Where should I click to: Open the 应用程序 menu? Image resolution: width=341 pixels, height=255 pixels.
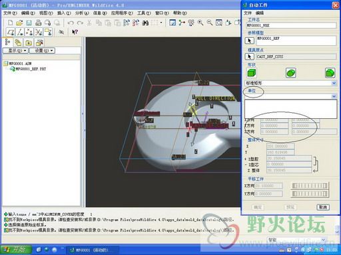[x=122, y=13]
